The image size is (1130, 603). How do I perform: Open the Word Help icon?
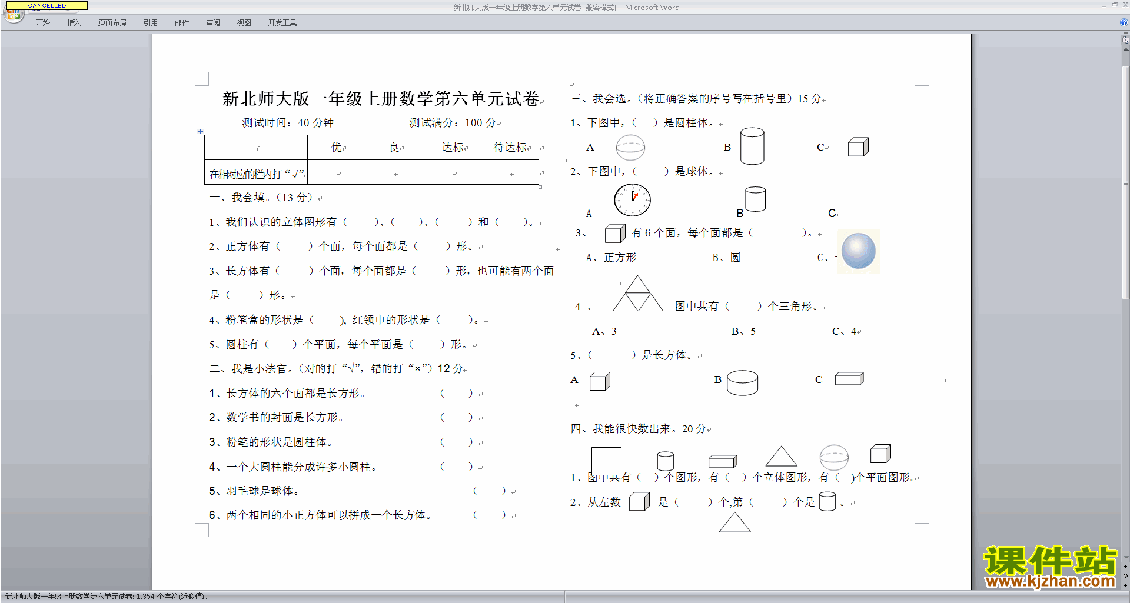coord(1124,23)
